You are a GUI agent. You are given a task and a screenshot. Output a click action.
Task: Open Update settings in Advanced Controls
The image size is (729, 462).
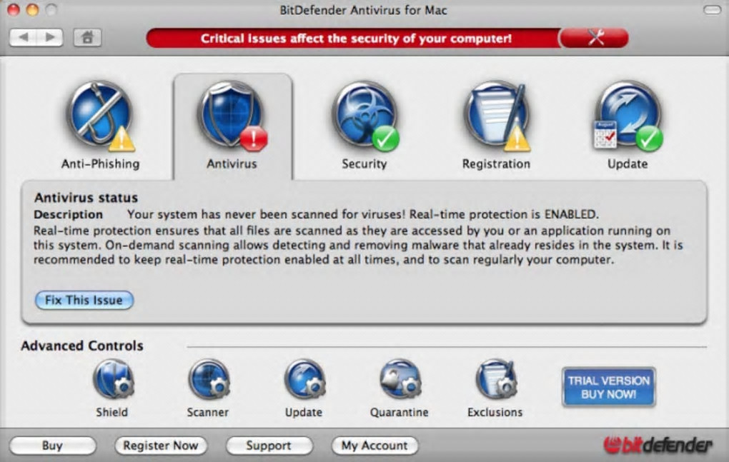coord(304,379)
